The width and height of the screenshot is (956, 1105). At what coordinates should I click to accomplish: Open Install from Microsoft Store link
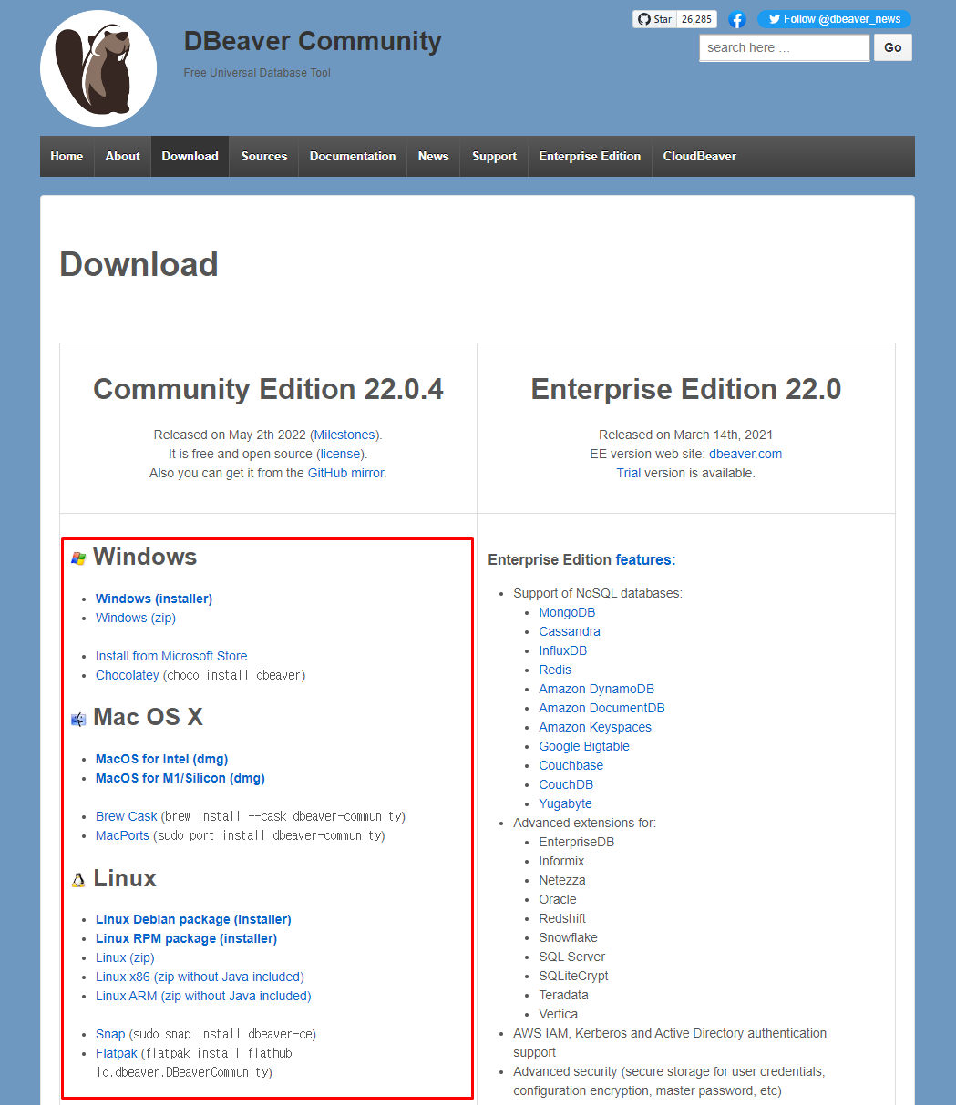[171, 656]
